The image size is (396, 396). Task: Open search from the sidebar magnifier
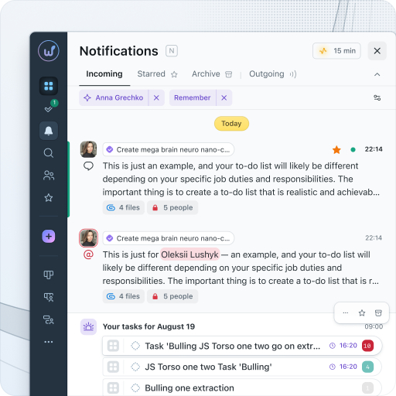49,153
